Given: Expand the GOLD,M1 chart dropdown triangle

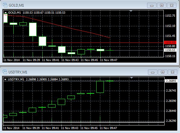Looking at the screenshot, I should 5,13.
